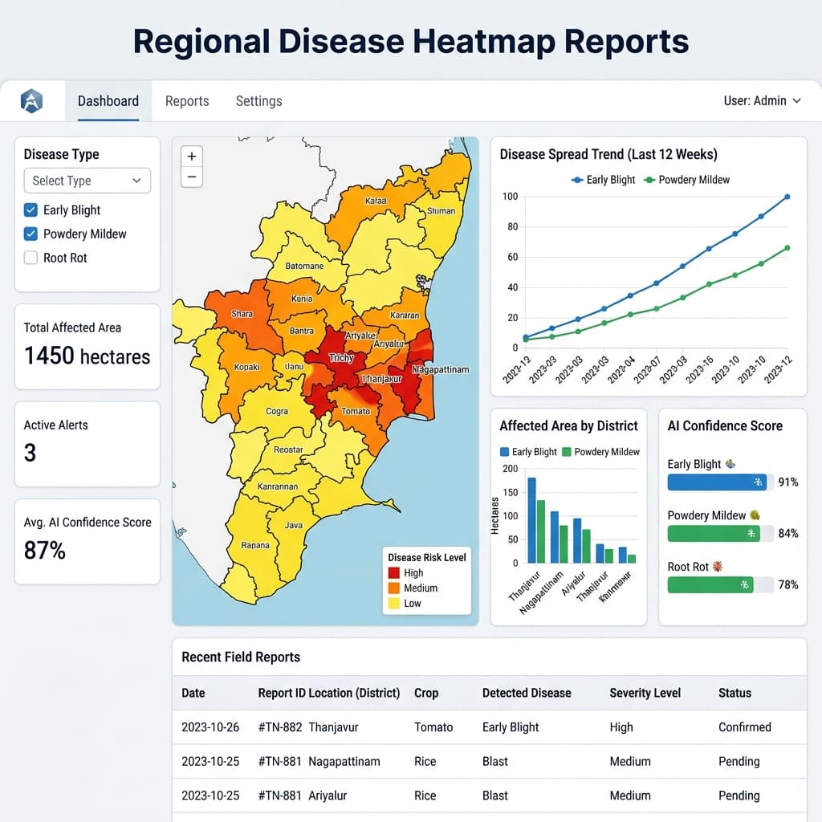Sort by Status column header
822x822 pixels.
(x=735, y=693)
